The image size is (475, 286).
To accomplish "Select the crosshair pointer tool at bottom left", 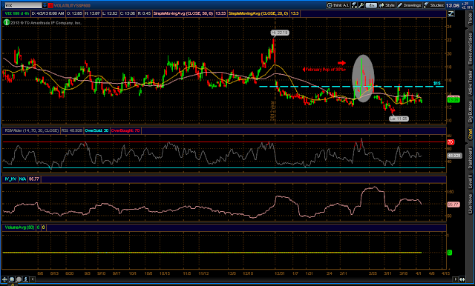I will [4, 279].
